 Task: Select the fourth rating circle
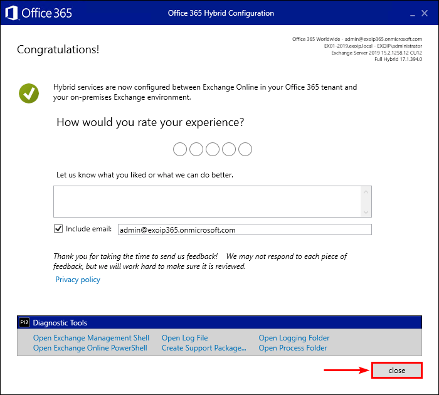pyautogui.click(x=229, y=149)
